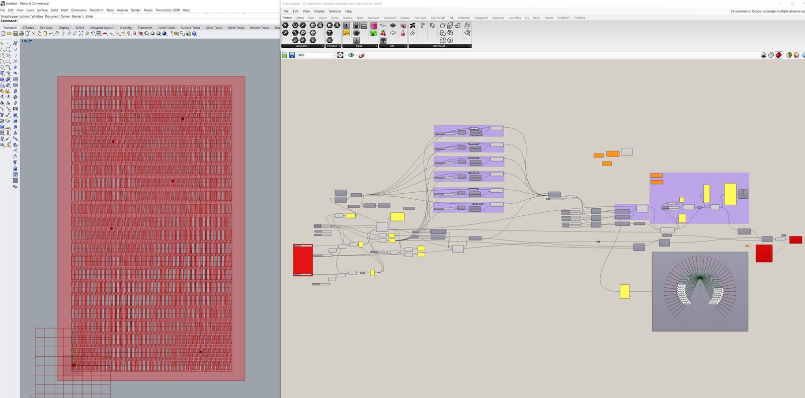Click the Print icon in Rhino toolbar
805x398 pixels.
pyautogui.click(x=21, y=34)
